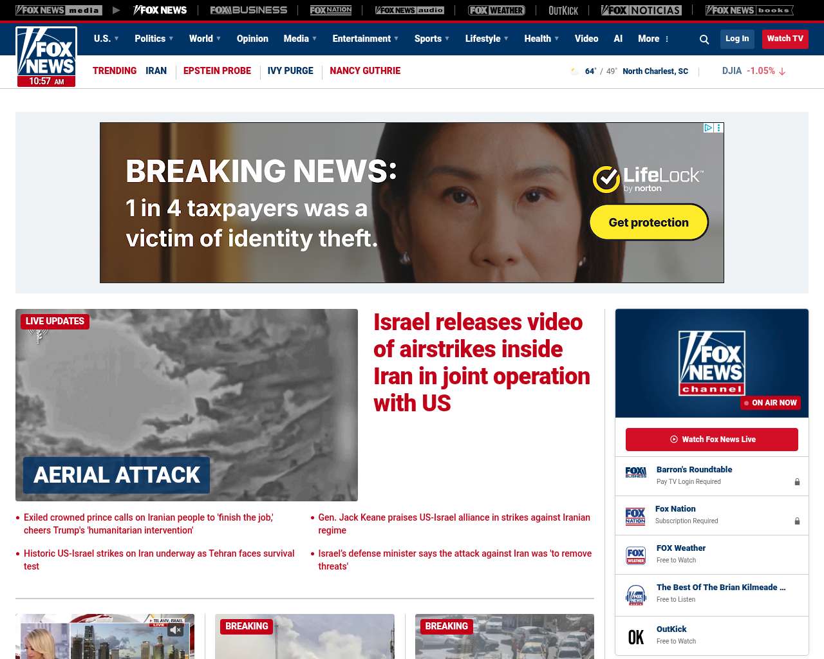Screen dimensions: 824x659
Task: Open Historic US-Israel strikes story link
Action: pos(159,560)
